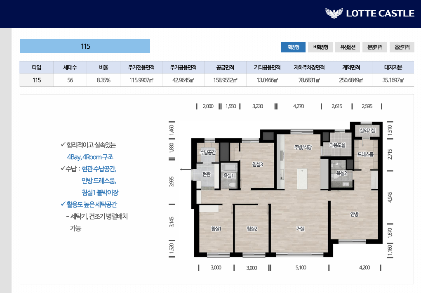Click the 주방/식당 area on floor plan
Screen dimensions: 421x293
[303, 147]
